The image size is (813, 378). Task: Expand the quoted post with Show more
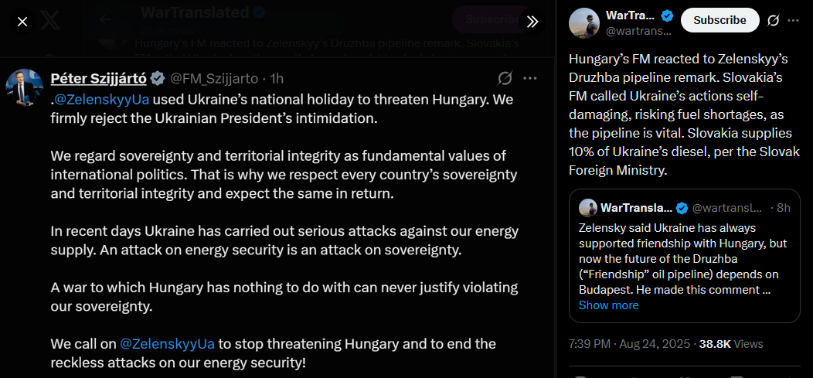pyautogui.click(x=608, y=305)
